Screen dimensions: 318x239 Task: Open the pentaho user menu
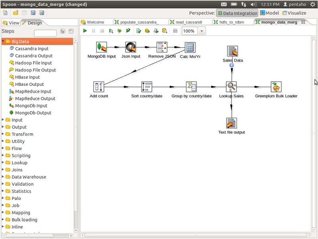click(295, 4)
